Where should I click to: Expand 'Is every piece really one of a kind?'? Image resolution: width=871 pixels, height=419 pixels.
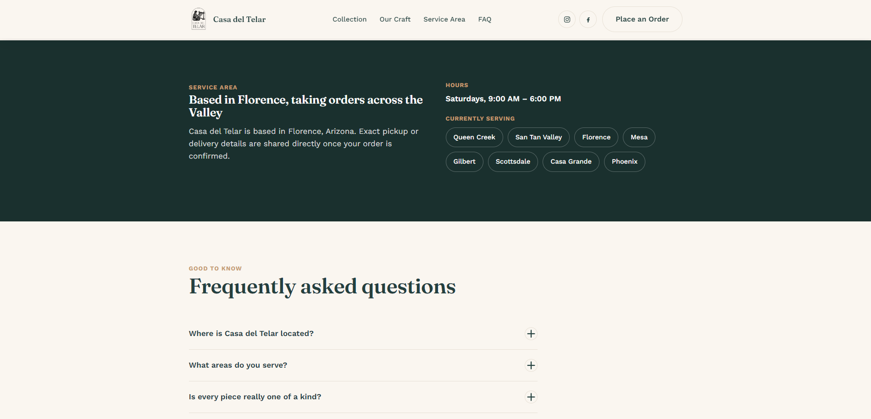click(363, 397)
